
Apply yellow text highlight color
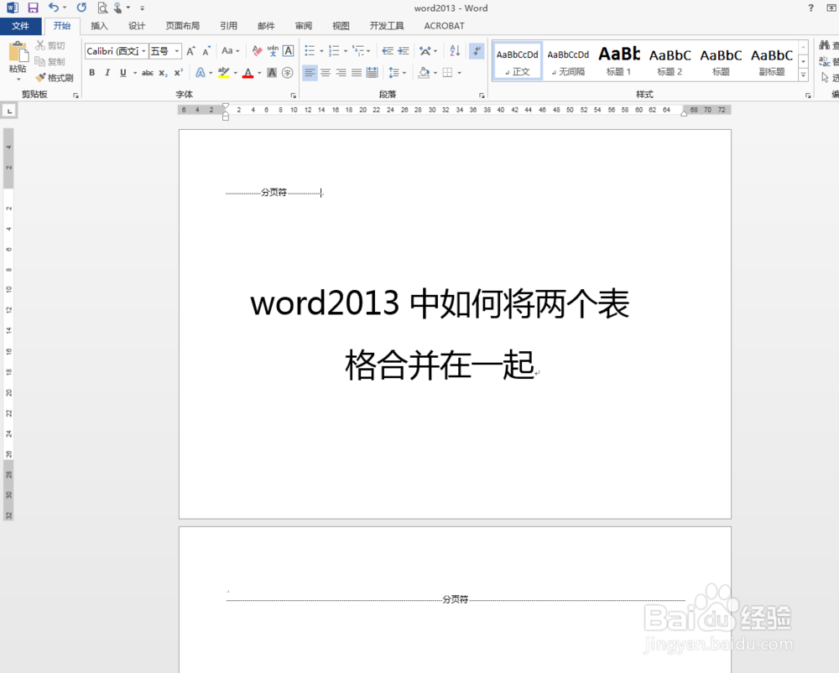click(x=224, y=73)
